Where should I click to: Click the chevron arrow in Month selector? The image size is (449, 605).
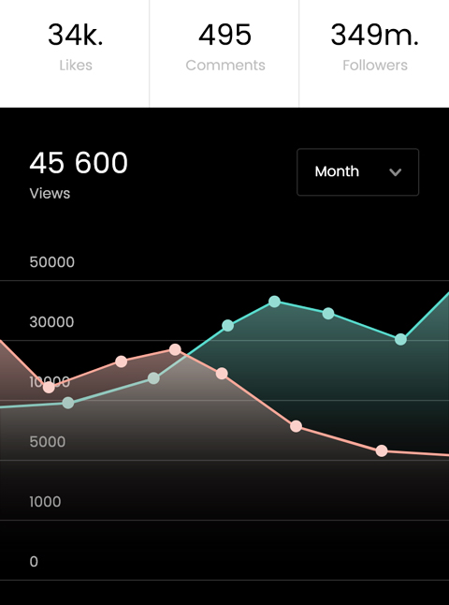[x=396, y=172]
